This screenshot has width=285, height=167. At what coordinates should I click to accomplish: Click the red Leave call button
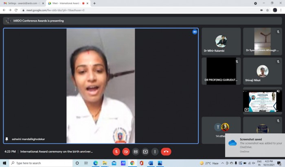tap(166, 152)
